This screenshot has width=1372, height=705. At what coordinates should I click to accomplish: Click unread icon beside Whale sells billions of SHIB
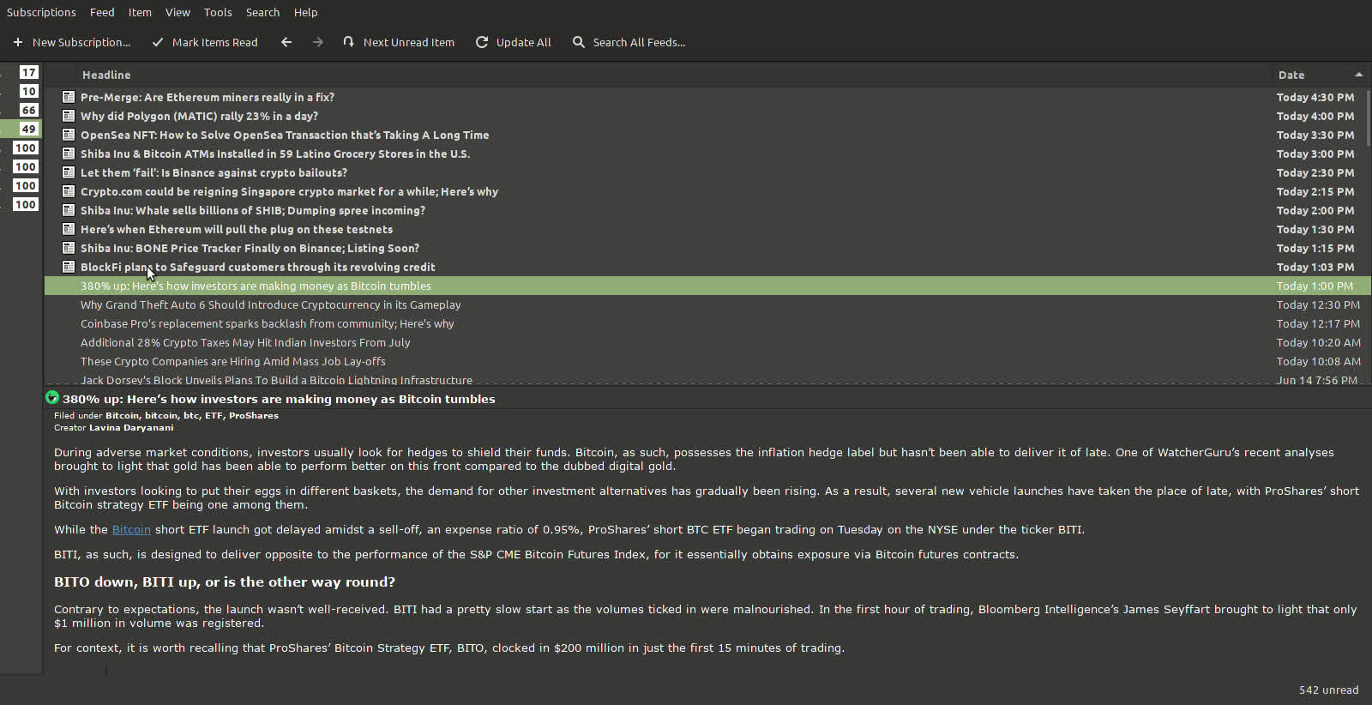click(x=69, y=210)
